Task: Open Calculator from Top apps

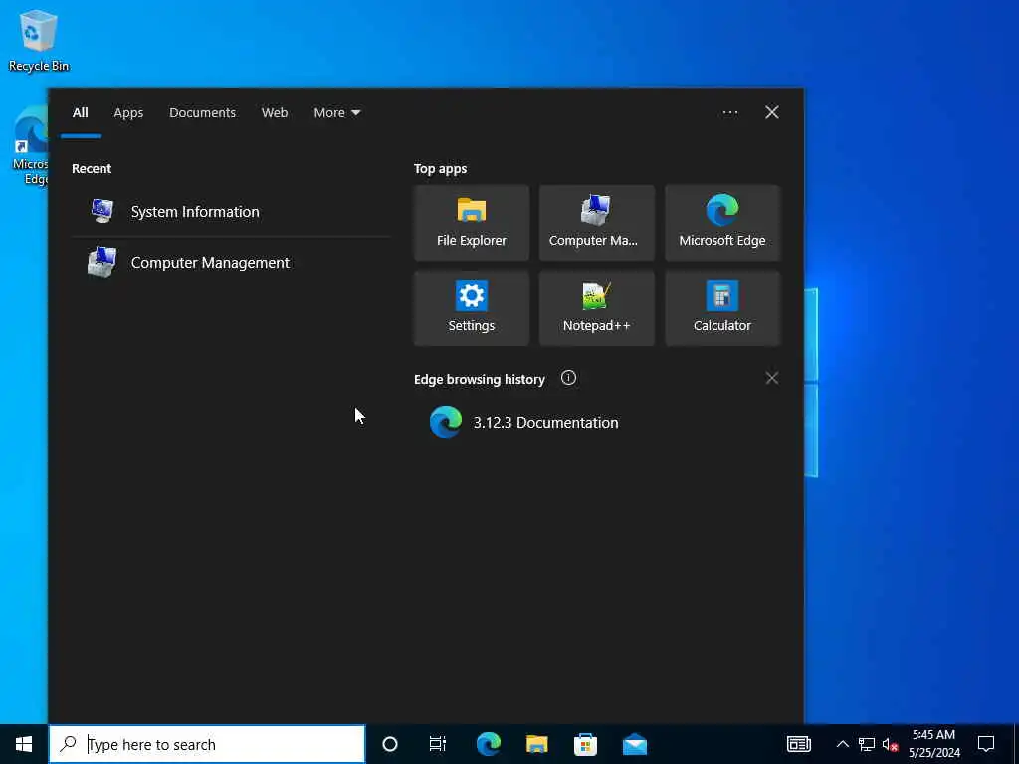Action: point(722,308)
